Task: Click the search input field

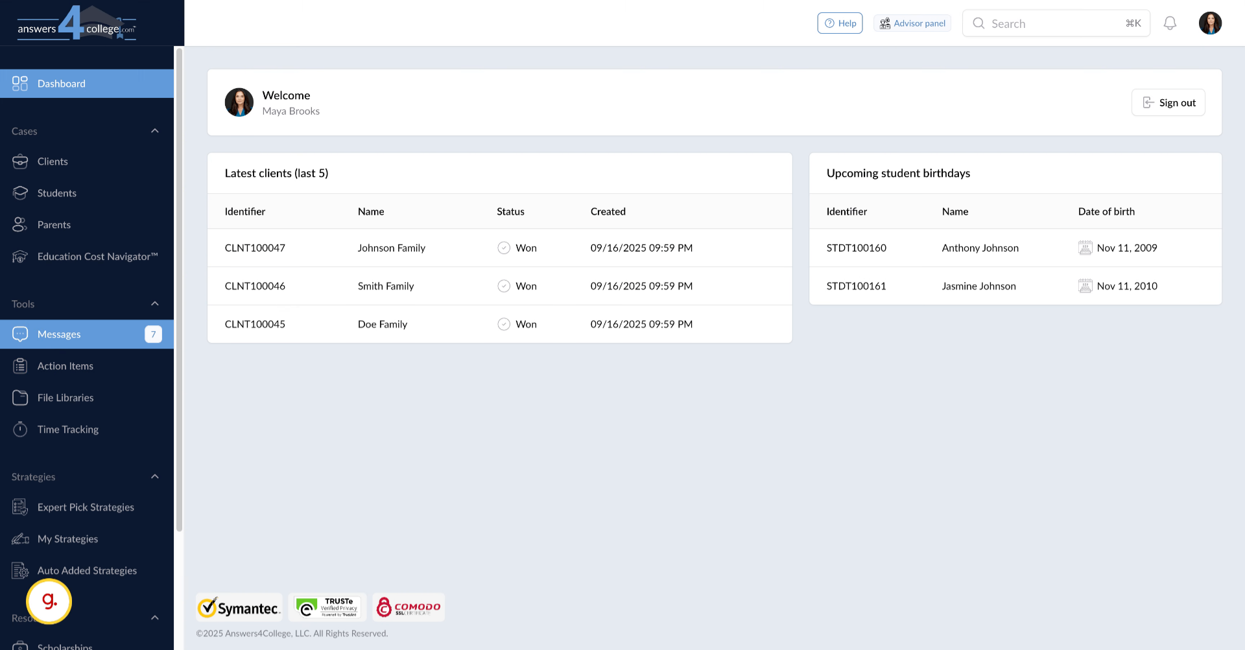Action: coord(1050,23)
